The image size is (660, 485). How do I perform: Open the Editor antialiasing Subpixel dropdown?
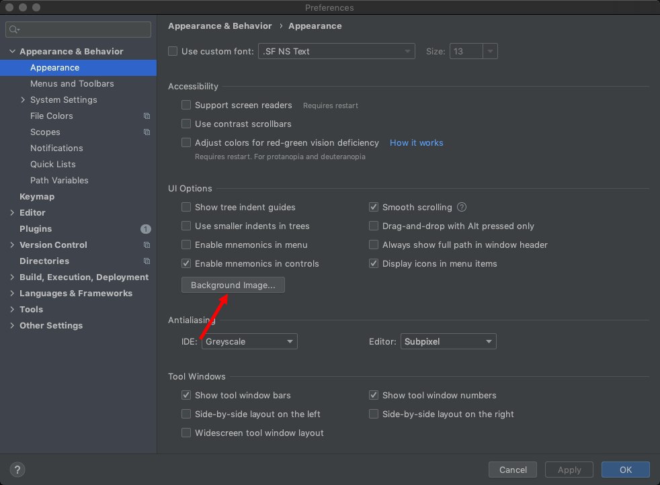coord(448,342)
